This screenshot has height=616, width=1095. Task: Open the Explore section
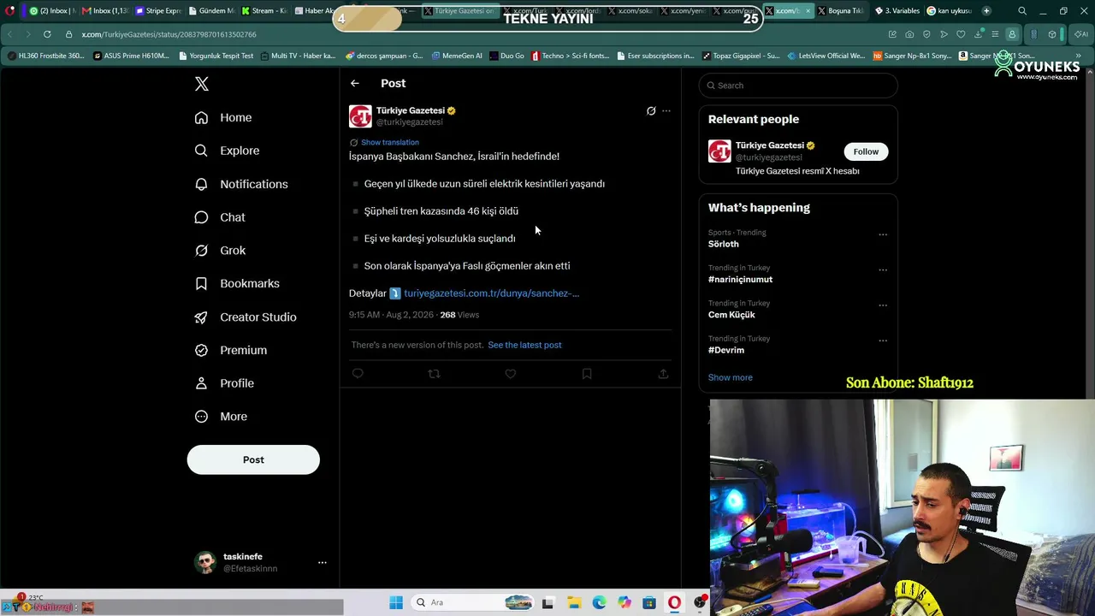point(227,151)
